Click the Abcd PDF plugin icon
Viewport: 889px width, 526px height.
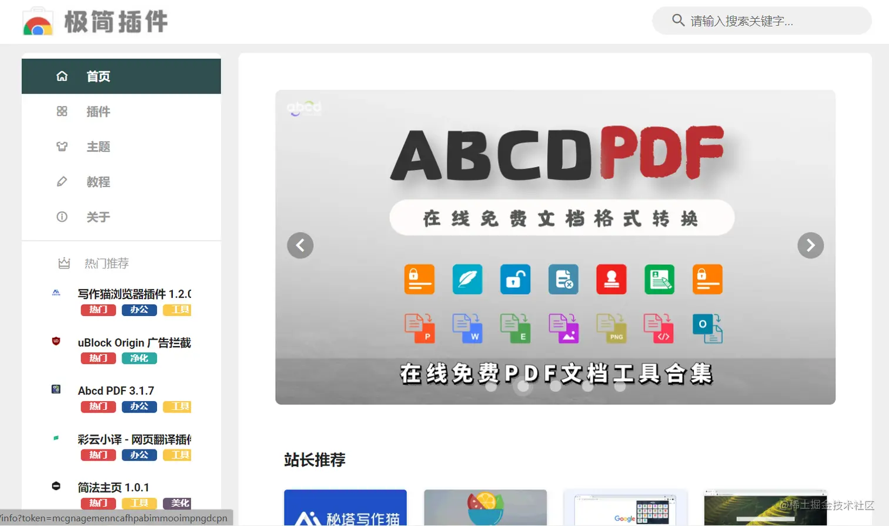(56, 389)
